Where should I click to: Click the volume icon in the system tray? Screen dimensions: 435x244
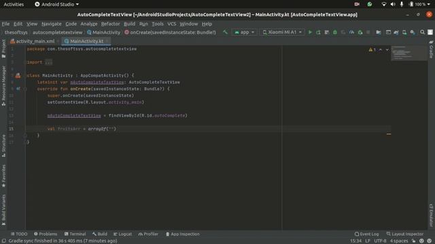pyautogui.click(x=393, y=4)
